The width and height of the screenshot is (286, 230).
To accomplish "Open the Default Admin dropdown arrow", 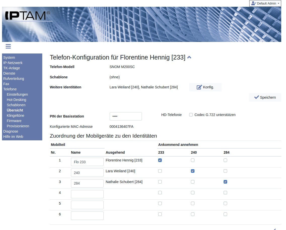I will [278, 4].
